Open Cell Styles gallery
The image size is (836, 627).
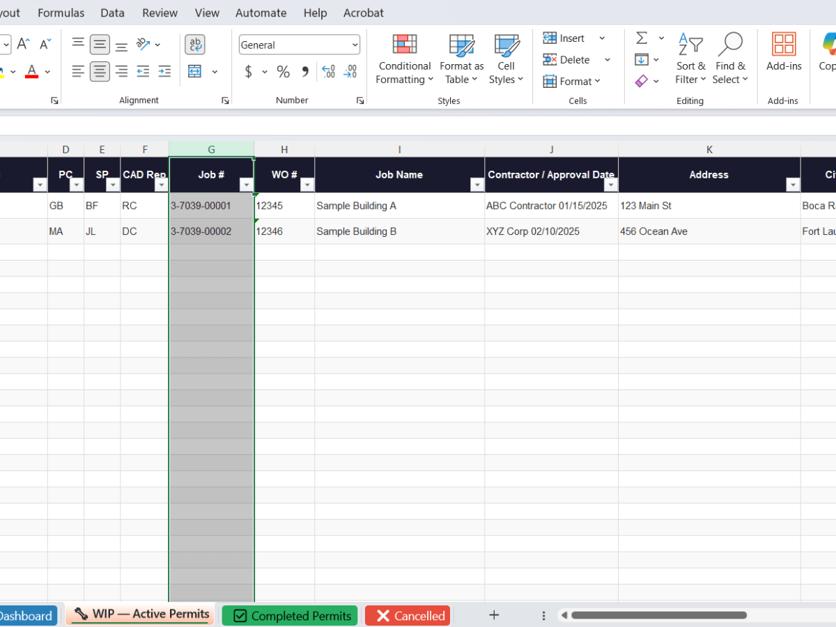pyautogui.click(x=506, y=59)
